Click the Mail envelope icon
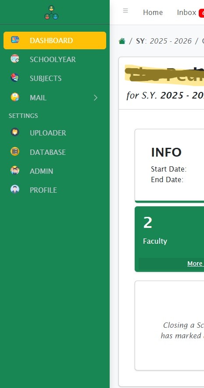Image resolution: width=204 pixels, height=388 pixels. coord(15,97)
